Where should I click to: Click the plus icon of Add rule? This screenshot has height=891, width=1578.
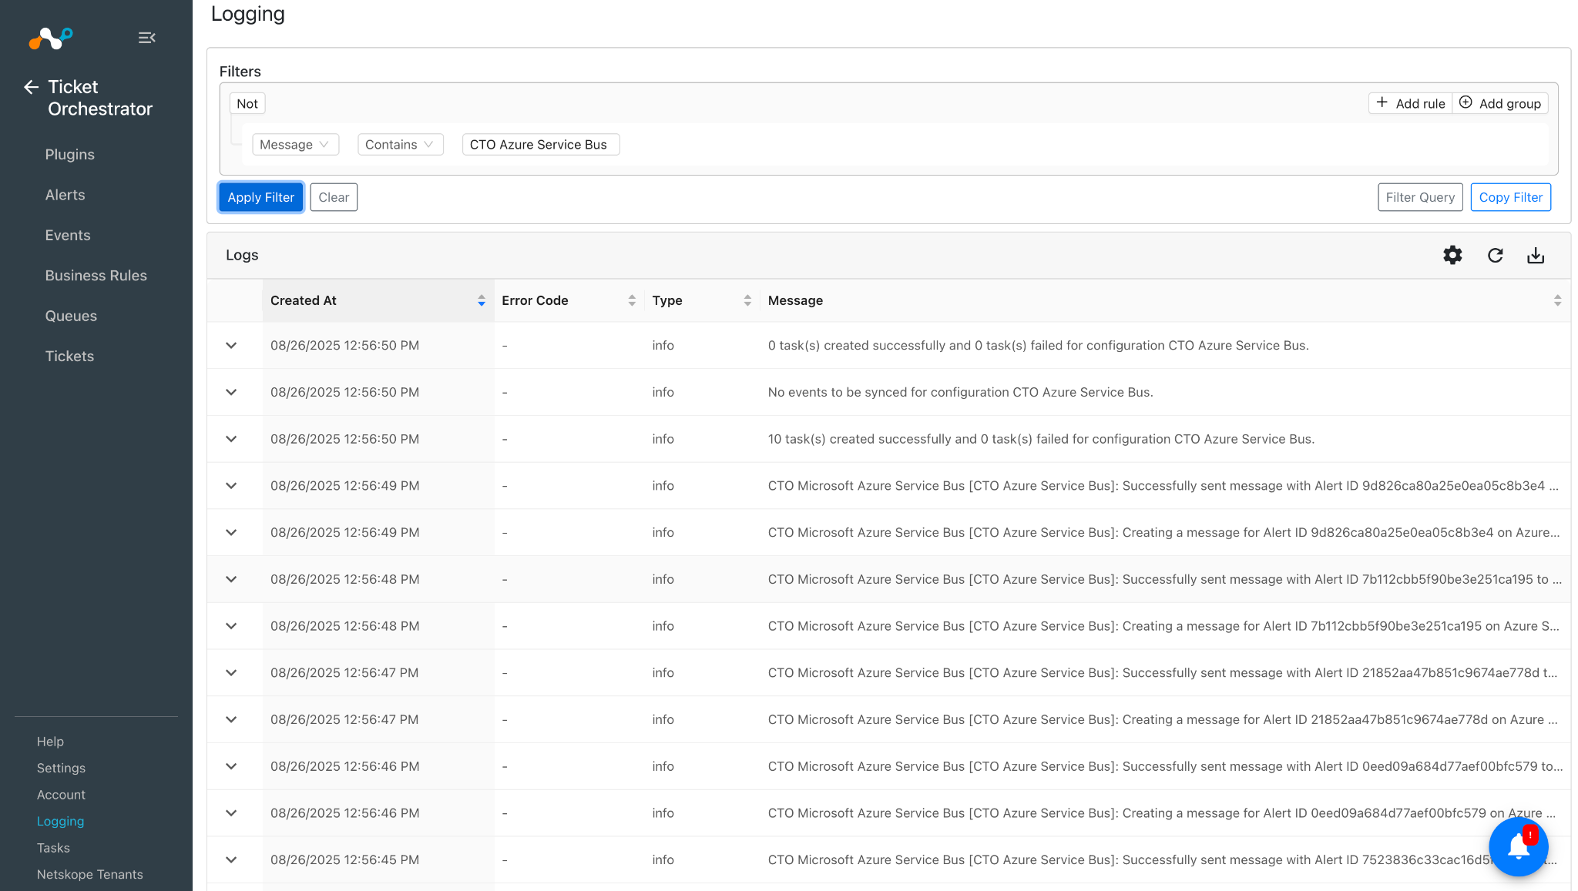click(x=1382, y=102)
